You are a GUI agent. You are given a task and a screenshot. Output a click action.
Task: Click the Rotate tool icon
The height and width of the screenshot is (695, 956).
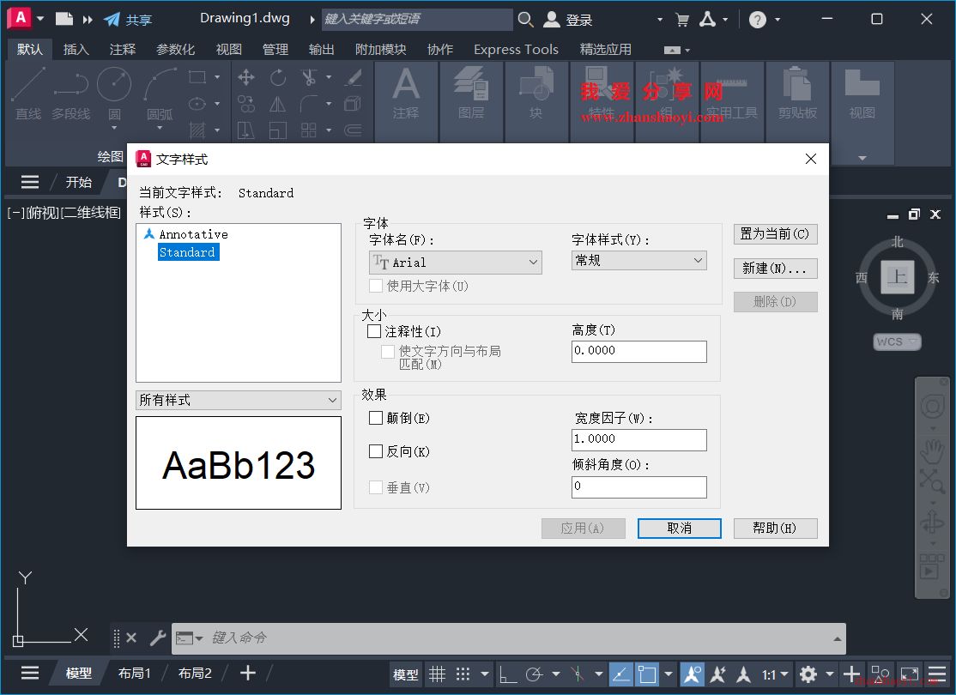click(x=278, y=77)
